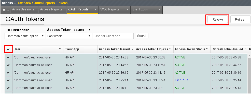
Task: Click ACTIVE status in the 23:44:57 row
Action: point(180,65)
